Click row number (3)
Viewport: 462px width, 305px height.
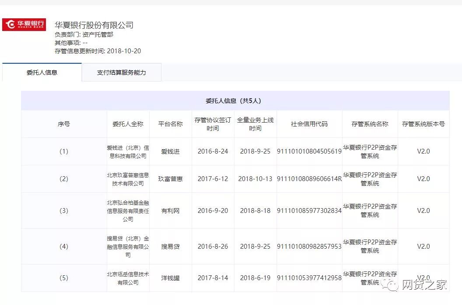[x=64, y=211]
